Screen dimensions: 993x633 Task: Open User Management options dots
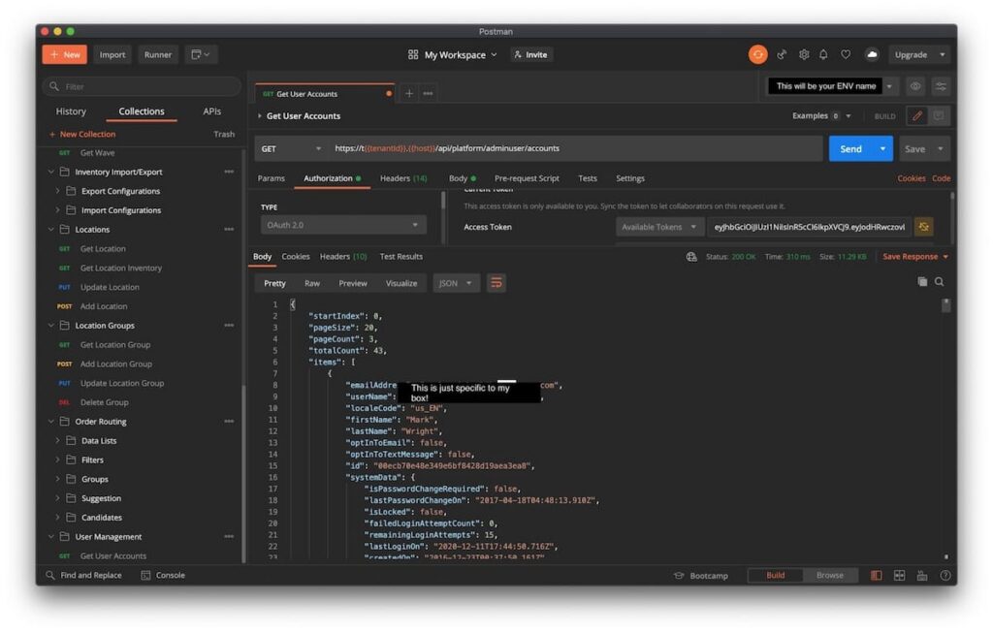pos(229,537)
